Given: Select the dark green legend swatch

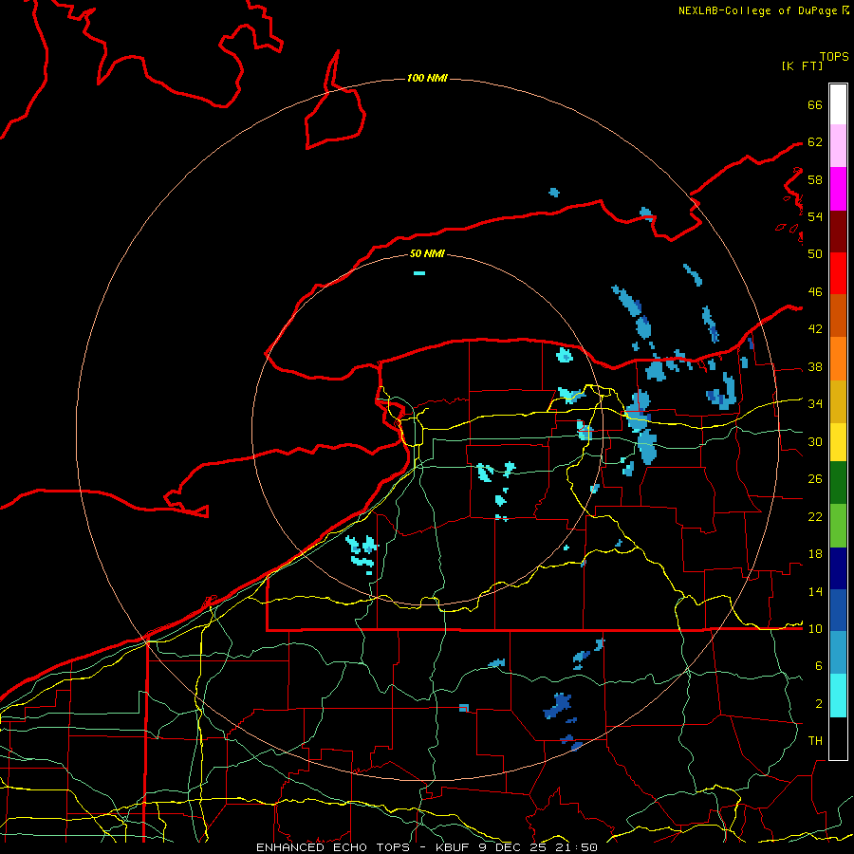Looking at the screenshot, I should [838, 483].
